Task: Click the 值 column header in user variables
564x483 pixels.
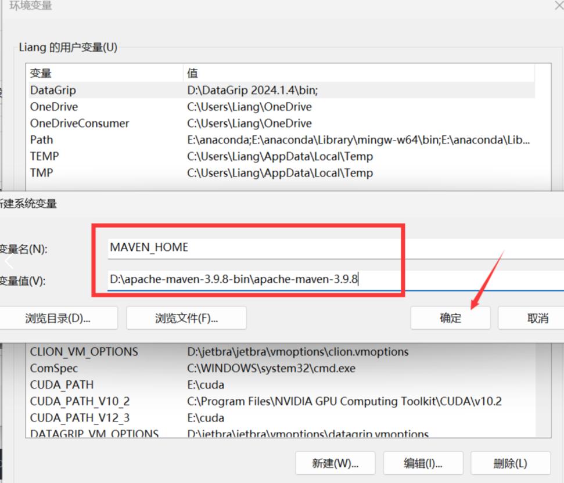Action: [x=359, y=73]
